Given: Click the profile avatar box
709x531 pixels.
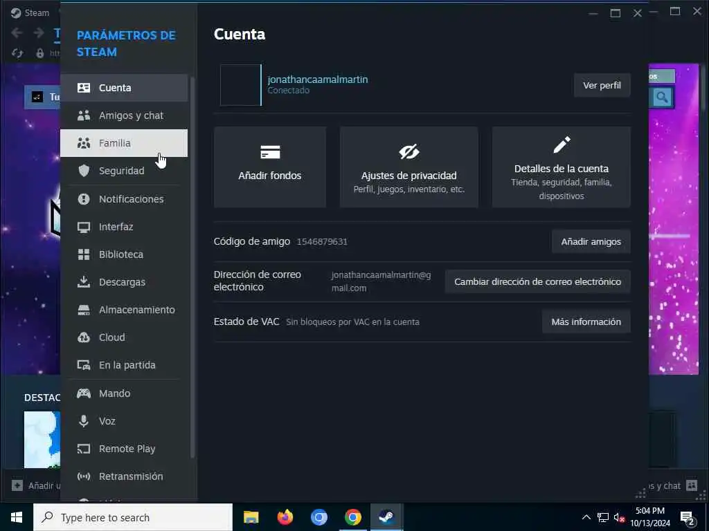Looking at the screenshot, I should (x=240, y=85).
